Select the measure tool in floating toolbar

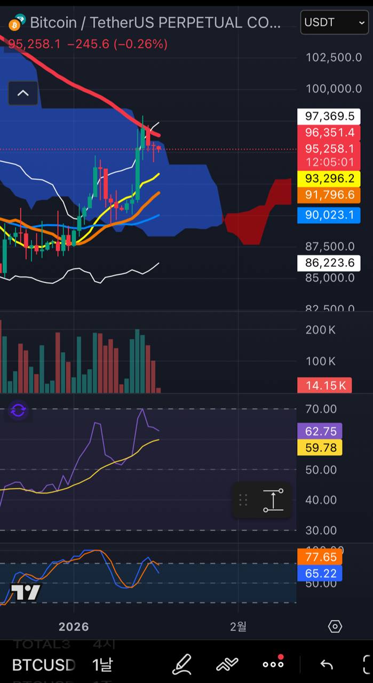[x=273, y=501]
